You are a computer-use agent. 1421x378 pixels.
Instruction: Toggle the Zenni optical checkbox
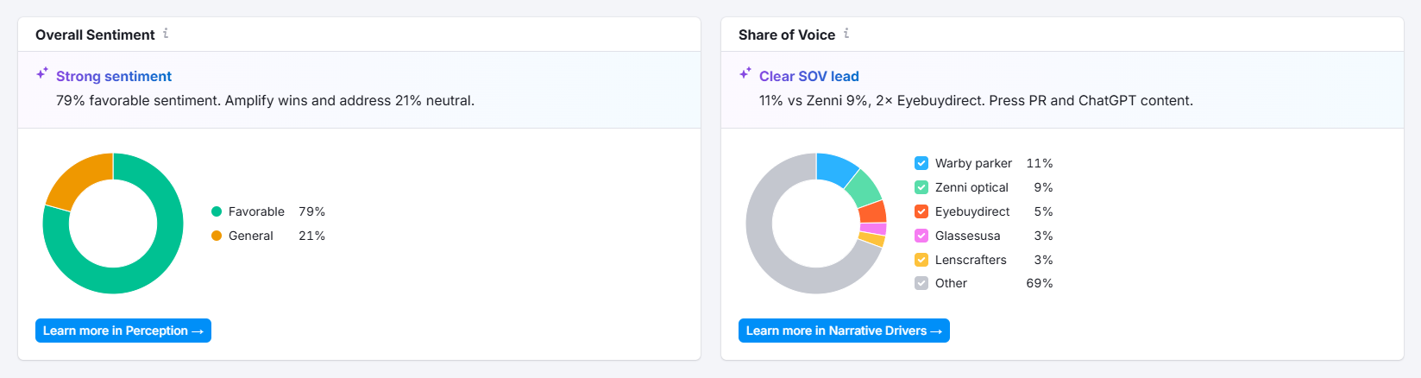point(921,187)
